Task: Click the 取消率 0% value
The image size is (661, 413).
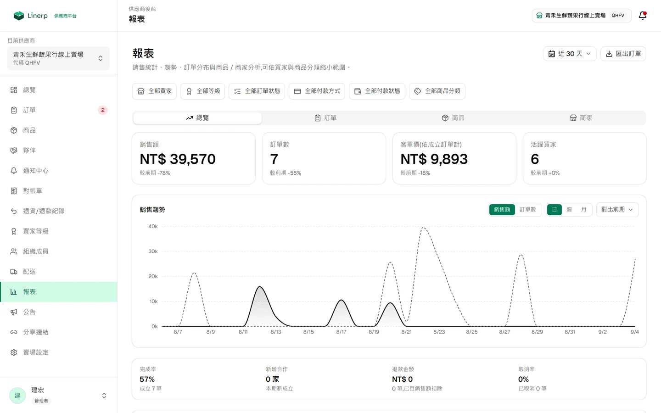Action: point(523,380)
